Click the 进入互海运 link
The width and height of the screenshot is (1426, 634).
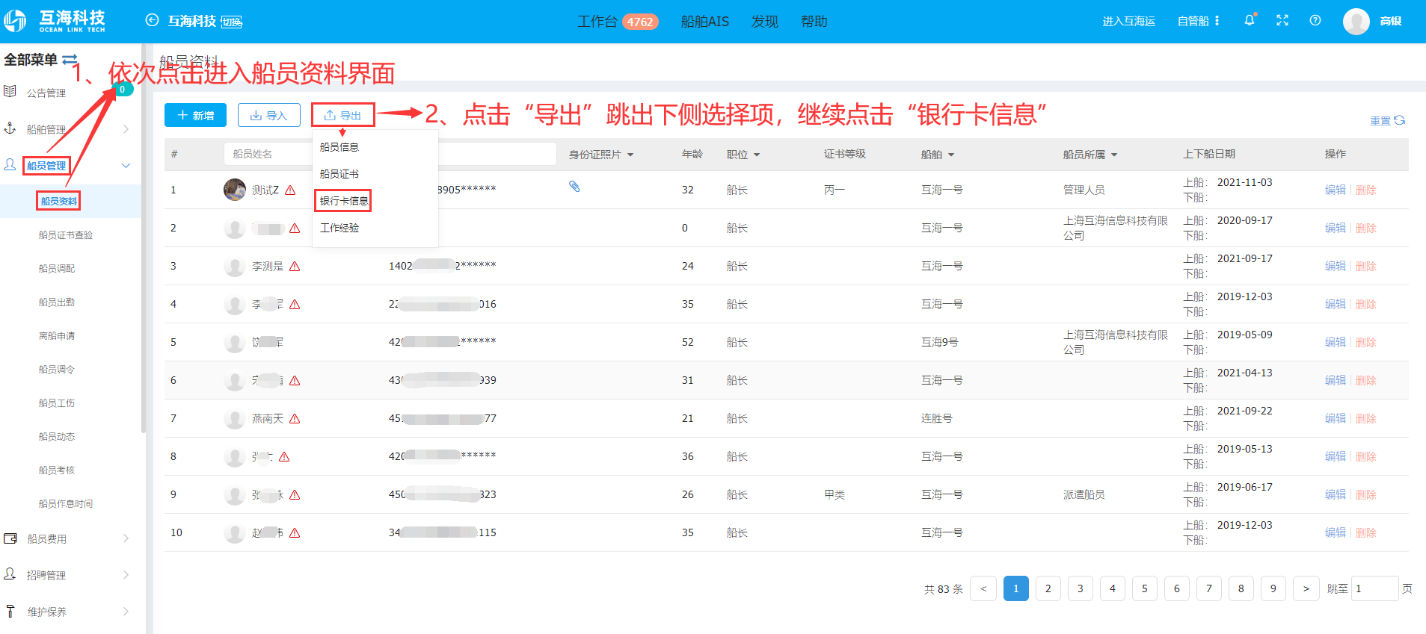click(x=1128, y=21)
